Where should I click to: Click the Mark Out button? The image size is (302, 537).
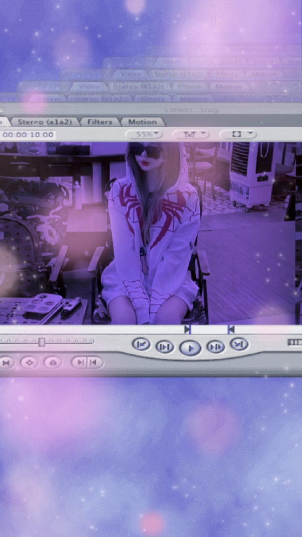click(x=95, y=363)
